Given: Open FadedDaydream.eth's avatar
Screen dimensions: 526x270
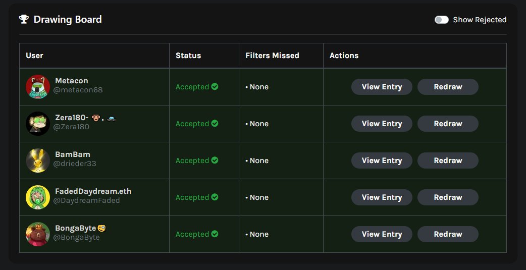Looking at the screenshot, I should (38, 197).
